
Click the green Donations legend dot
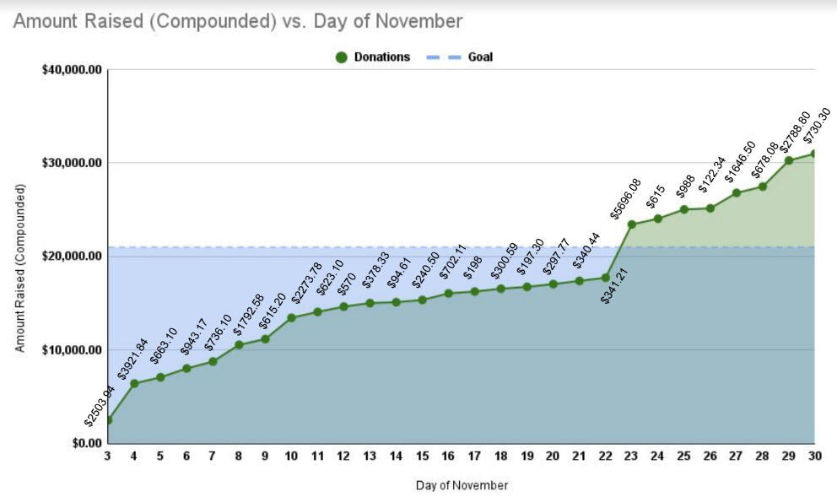click(341, 57)
